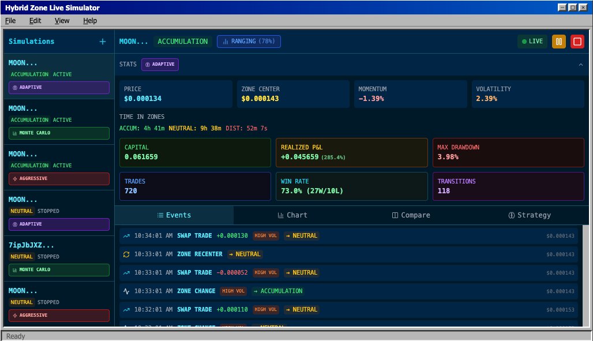This screenshot has width=593, height=341.
Task: Click ADAPTIVE badge of stopped MOON simulation
Action: pos(59,224)
